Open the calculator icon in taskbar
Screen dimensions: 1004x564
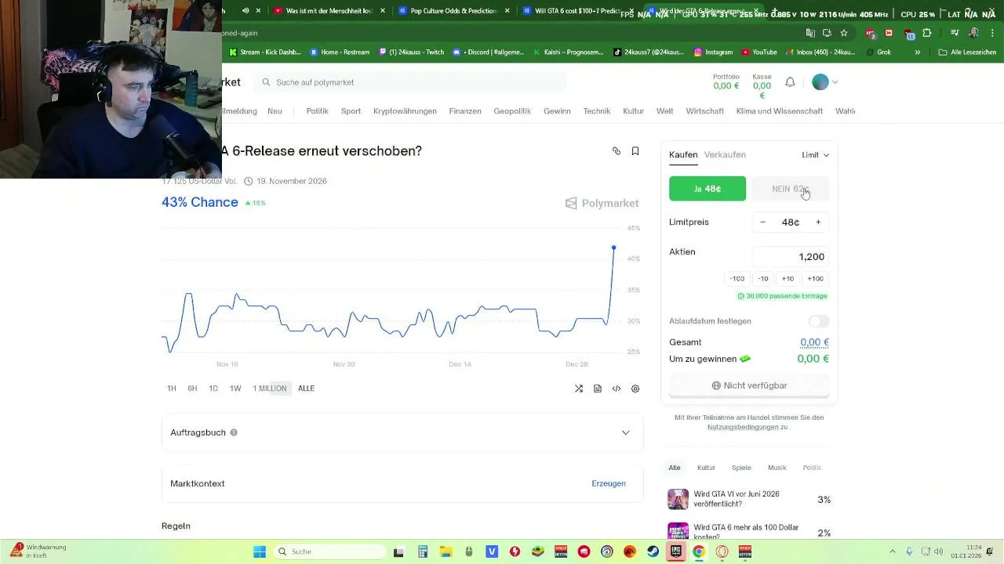[x=423, y=551]
